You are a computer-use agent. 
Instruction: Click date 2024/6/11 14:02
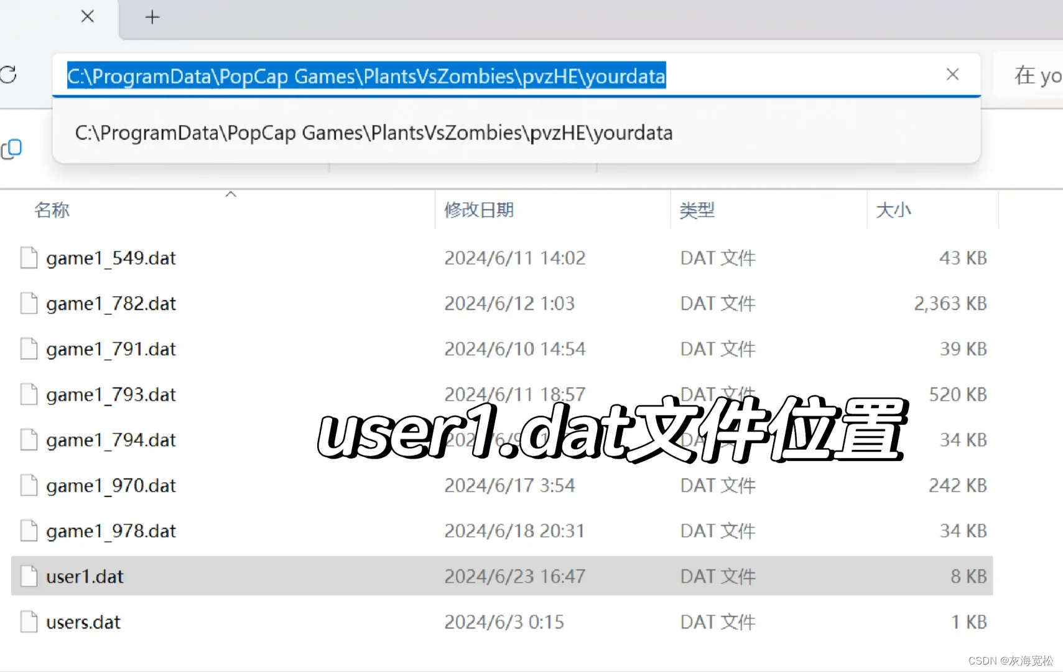515,258
